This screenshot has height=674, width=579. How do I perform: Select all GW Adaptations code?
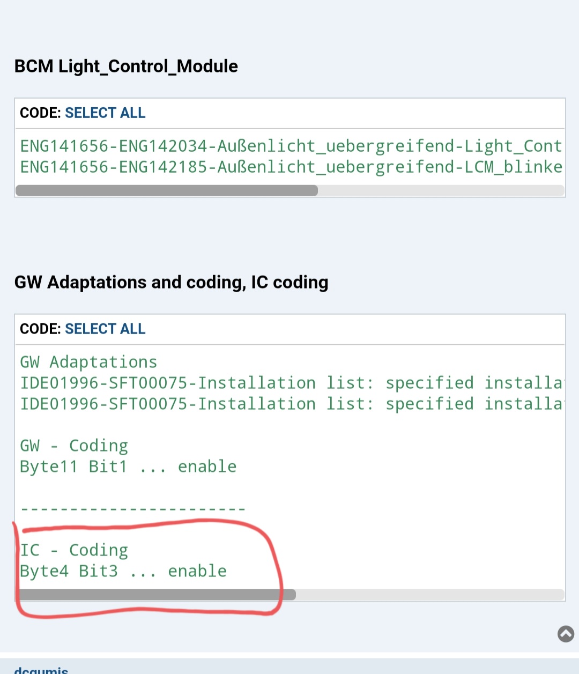pyautogui.click(x=105, y=329)
